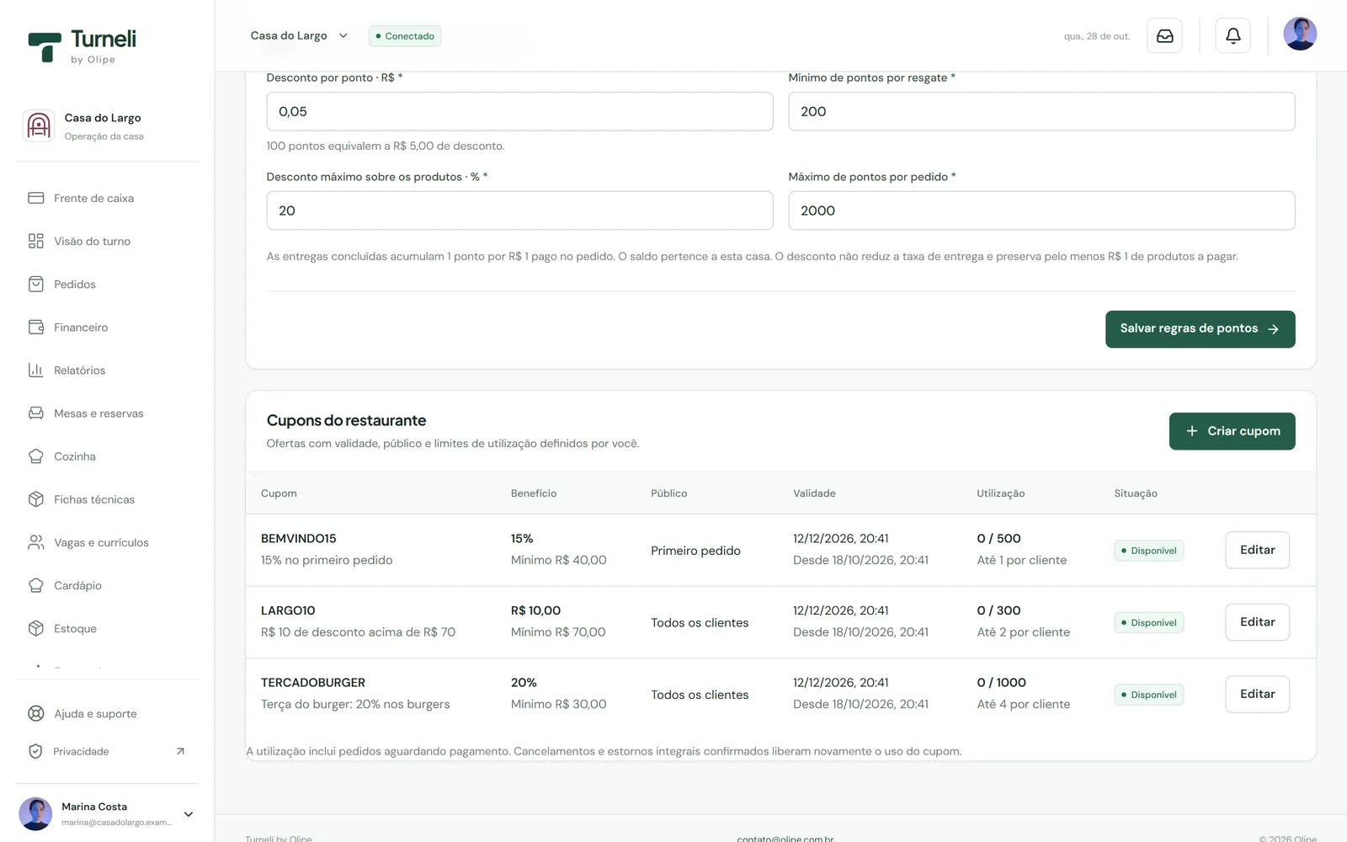Click the Utilização column header
The image size is (1347, 842).
point(1000,493)
